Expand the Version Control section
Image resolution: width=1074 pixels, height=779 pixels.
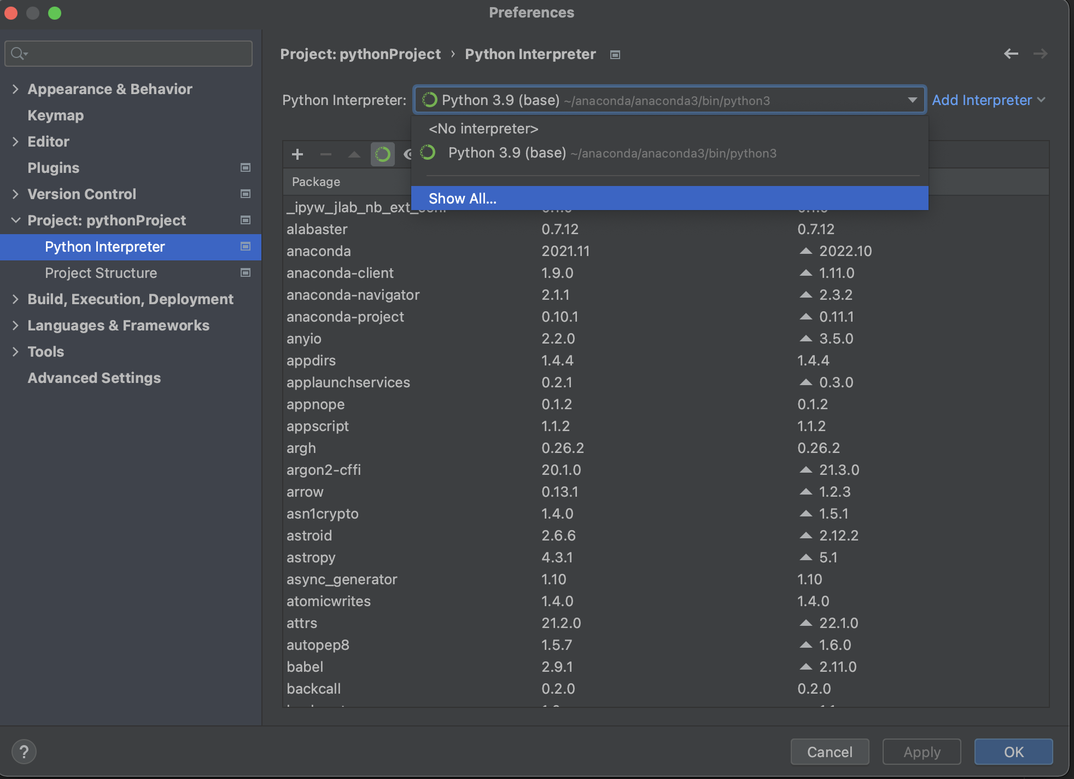15,194
